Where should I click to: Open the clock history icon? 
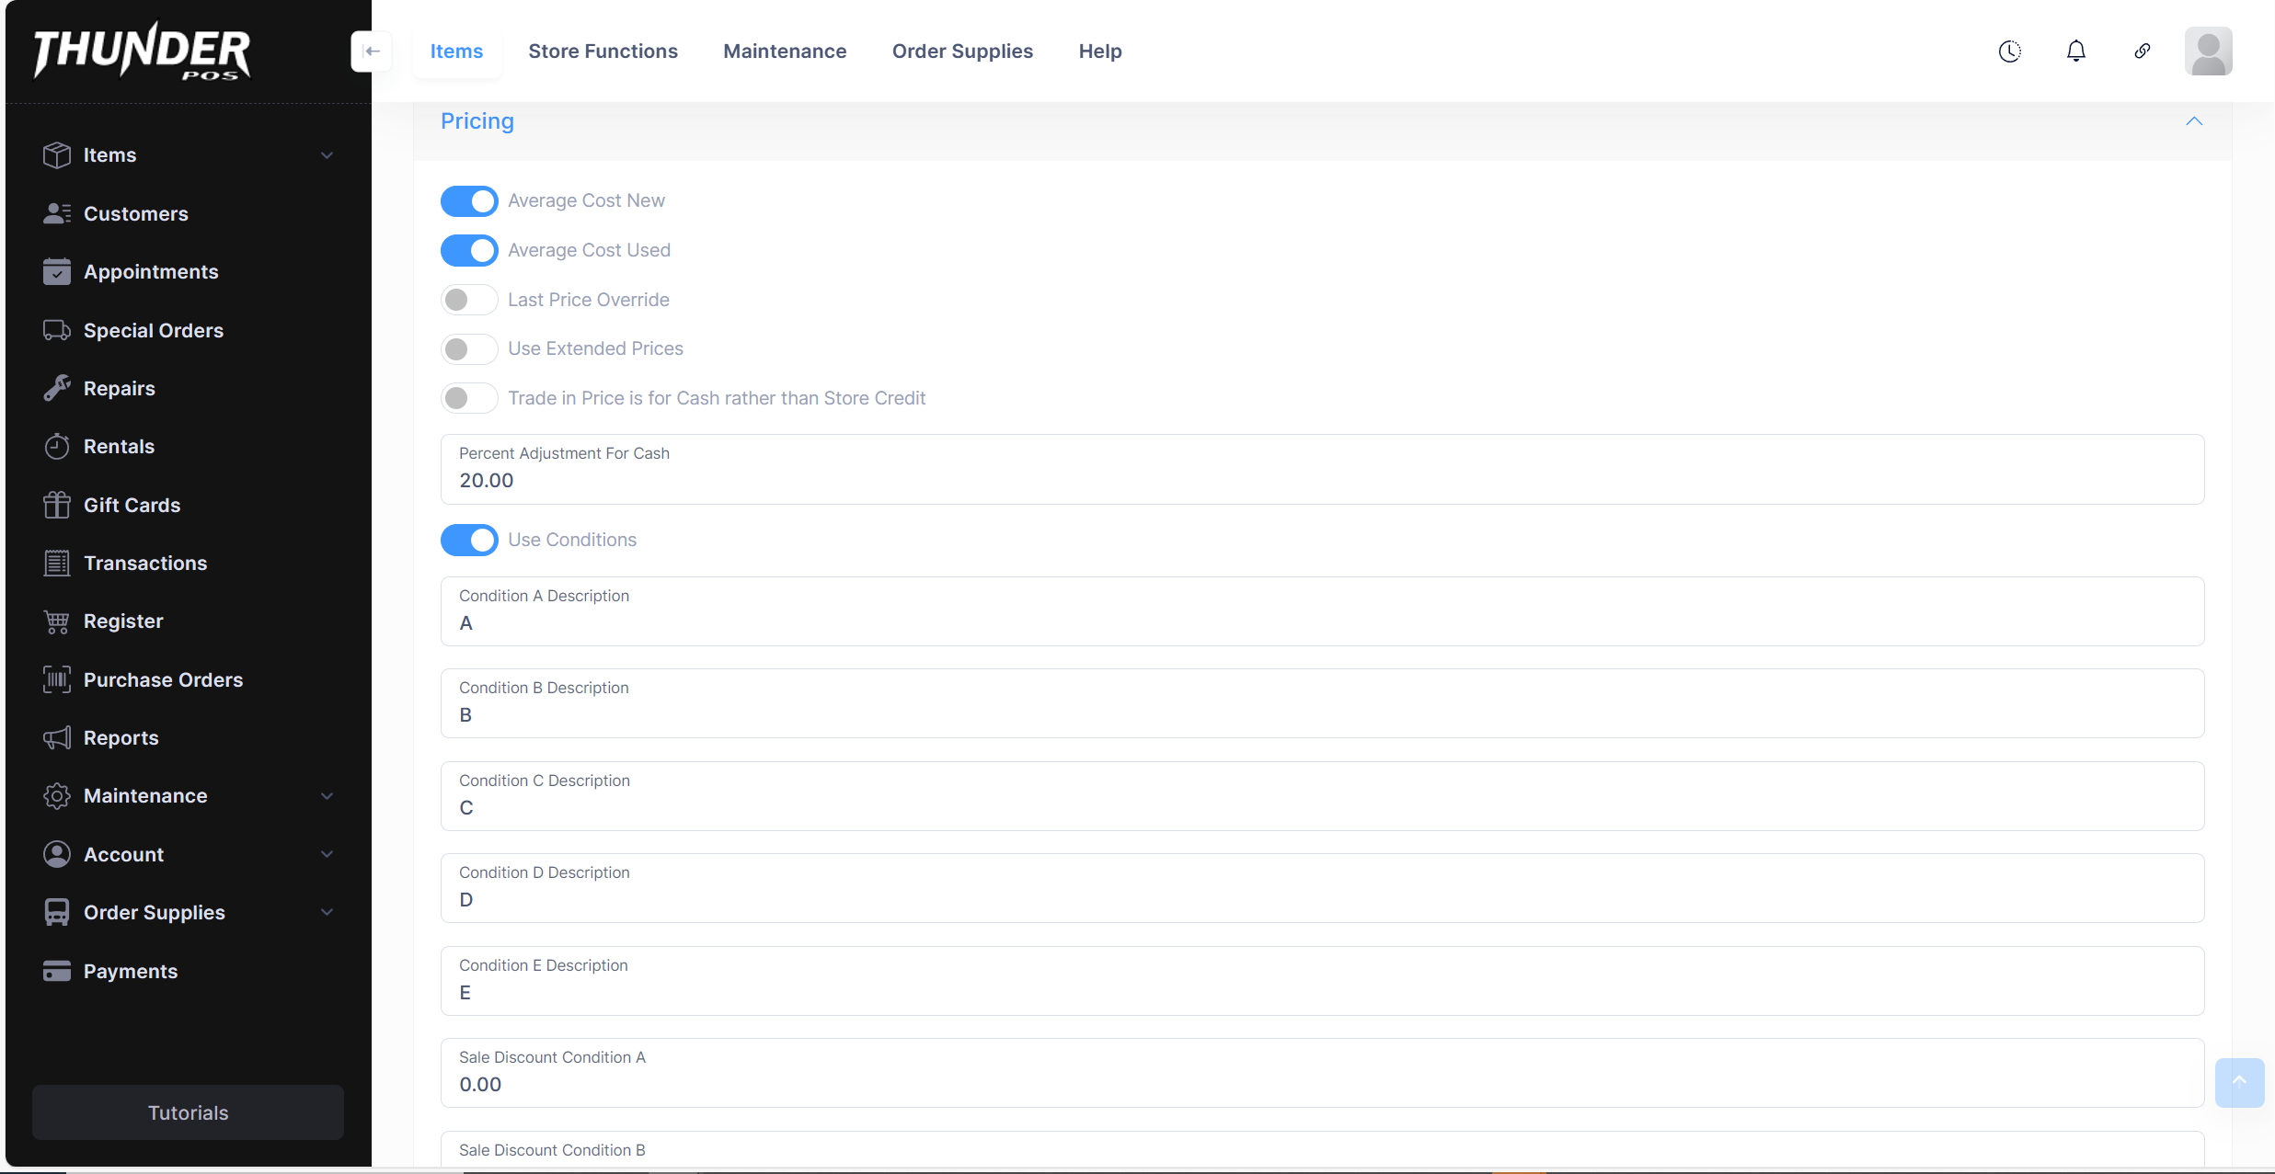coord(2009,51)
